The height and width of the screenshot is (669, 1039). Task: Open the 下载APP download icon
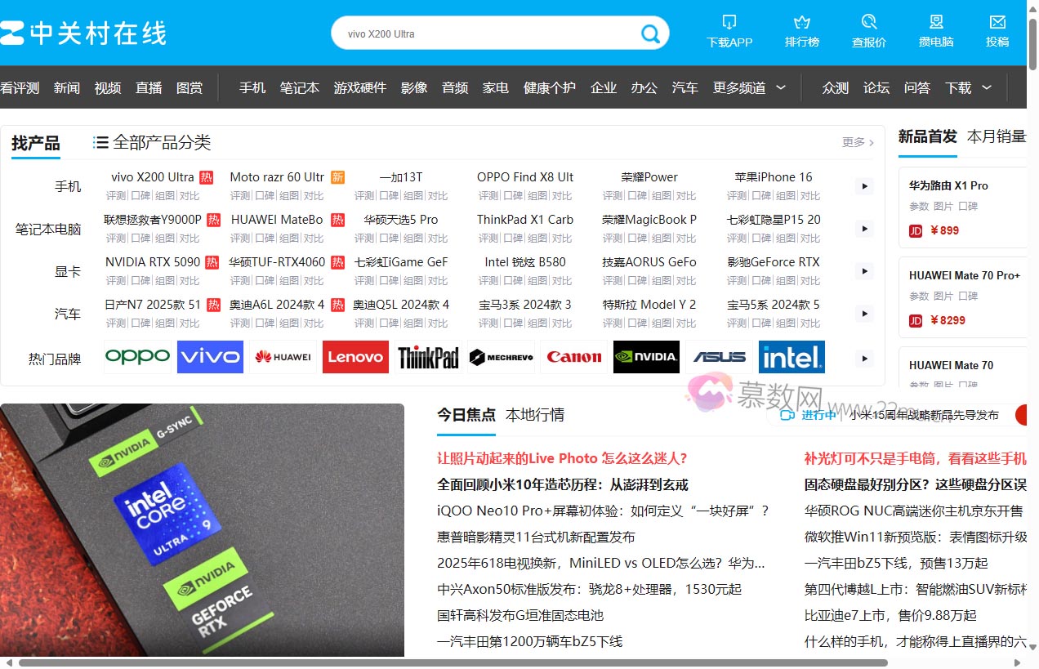coord(729,22)
